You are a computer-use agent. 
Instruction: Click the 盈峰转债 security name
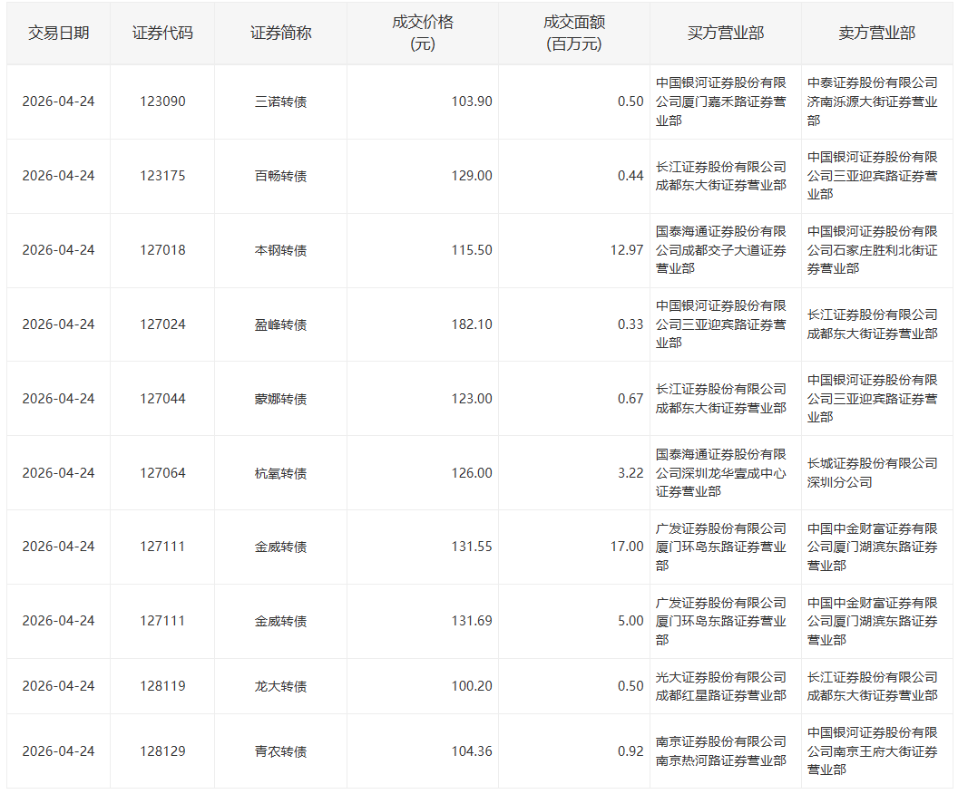280,324
